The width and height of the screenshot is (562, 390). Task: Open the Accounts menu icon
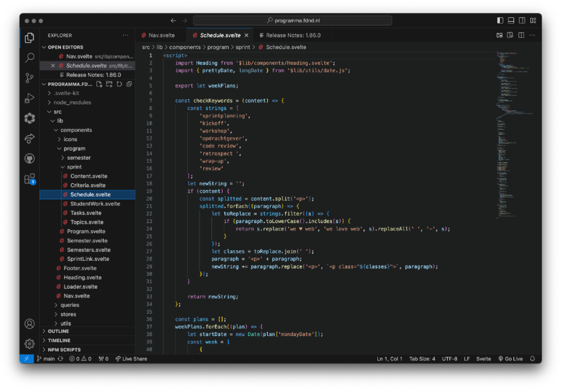point(30,324)
